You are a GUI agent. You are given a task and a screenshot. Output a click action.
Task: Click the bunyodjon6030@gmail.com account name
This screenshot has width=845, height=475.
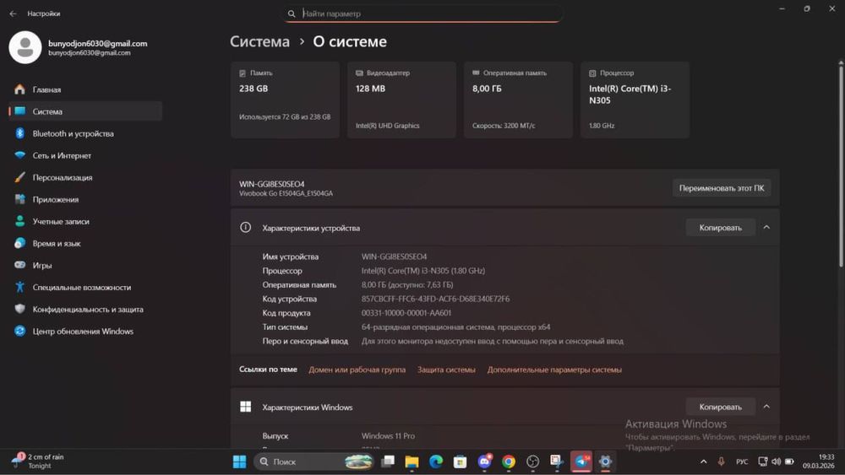pos(97,44)
